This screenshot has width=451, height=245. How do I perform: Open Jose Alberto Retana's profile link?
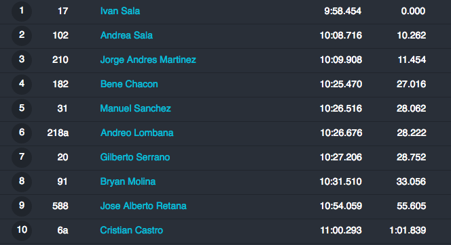[x=143, y=206]
